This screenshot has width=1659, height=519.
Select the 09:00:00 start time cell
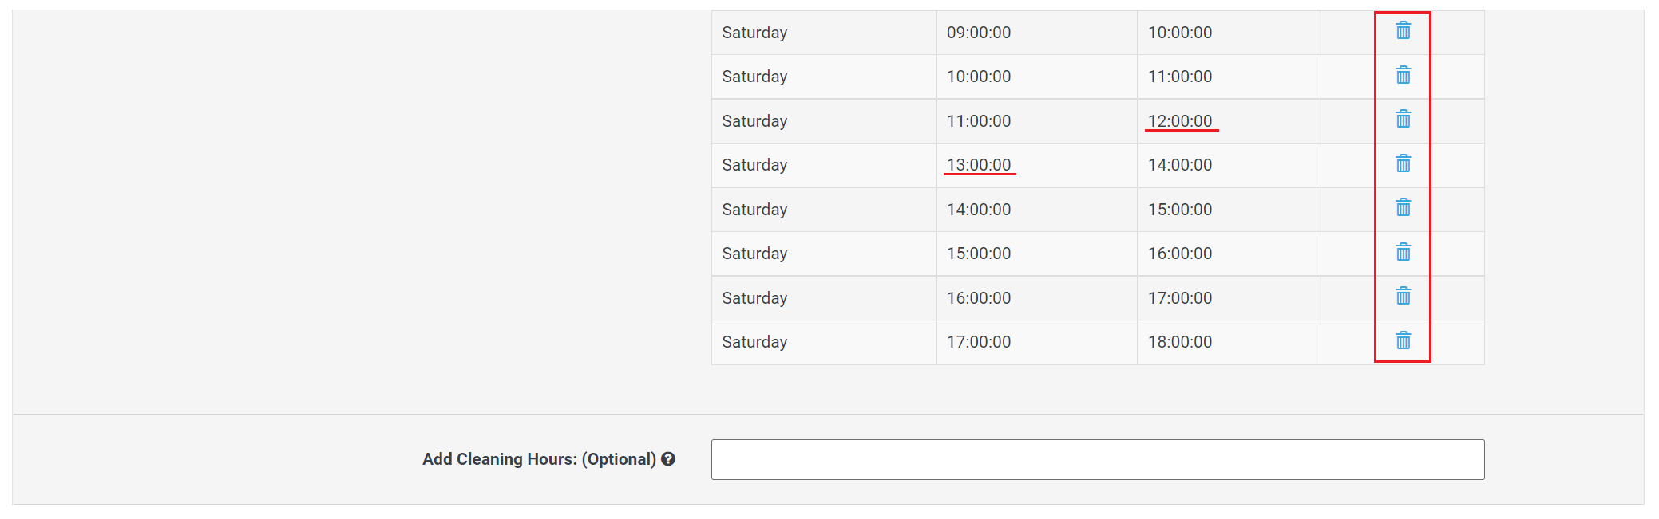[x=979, y=33]
